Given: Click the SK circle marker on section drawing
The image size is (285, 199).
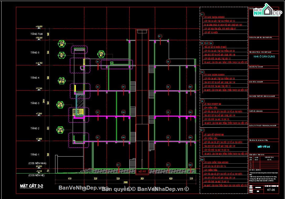Looking at the screenshot, I should (123, 87).
